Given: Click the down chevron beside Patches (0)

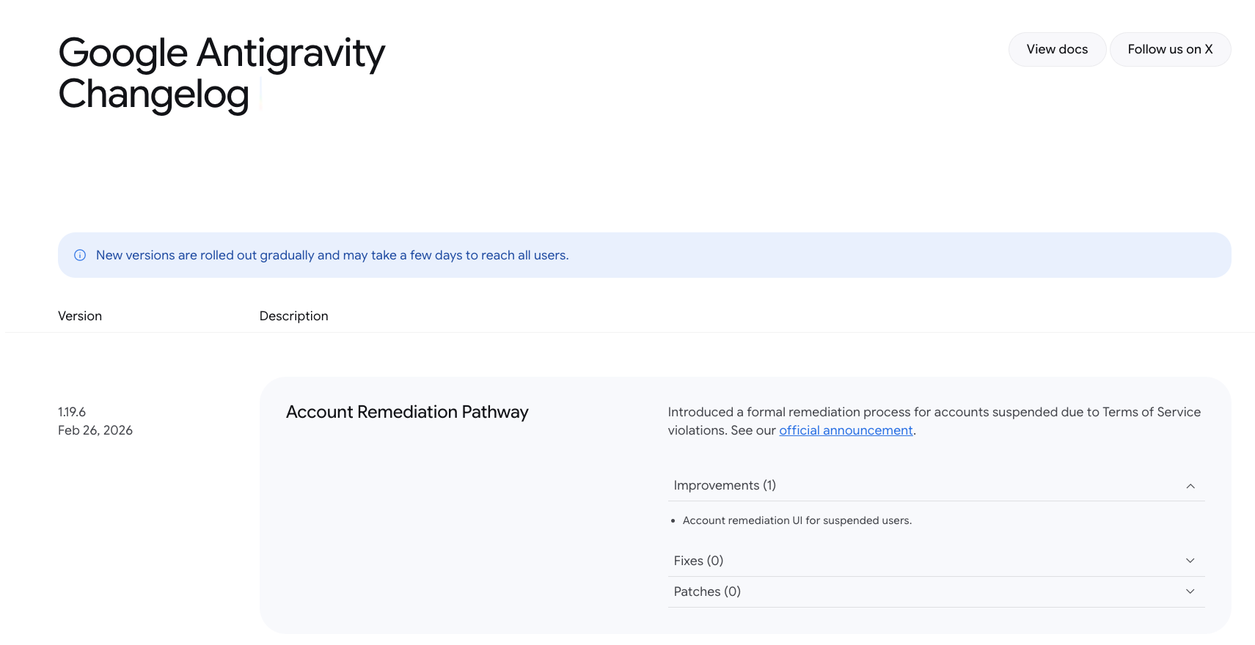Looking at the screenshot, I should click(x=1190, y=591).
